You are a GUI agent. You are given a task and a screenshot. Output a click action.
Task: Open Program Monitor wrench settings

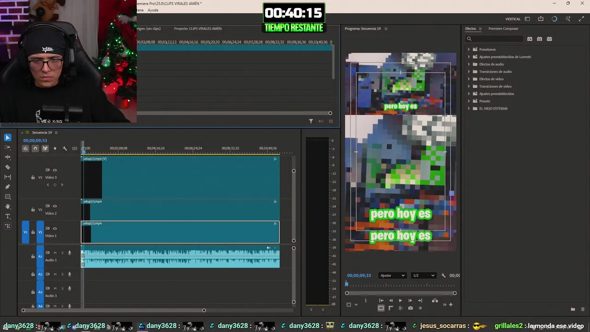(x=443, y=275)
